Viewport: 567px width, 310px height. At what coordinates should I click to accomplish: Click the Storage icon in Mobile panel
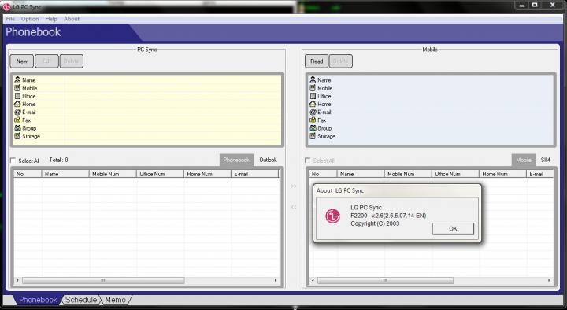[313, 136]
